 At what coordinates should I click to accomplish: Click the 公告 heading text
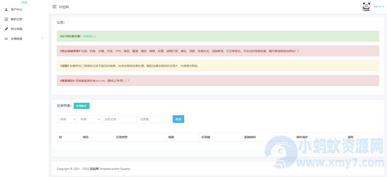[x=61, y=22]
